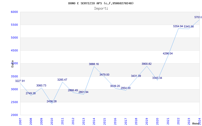Image resolution: width=202 pixels, height=126 pixels.
Task: Click the 3479.00 data label
Action: coord(104,75)
